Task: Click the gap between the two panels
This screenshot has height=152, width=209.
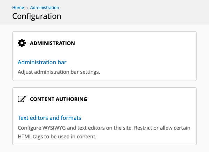Action: pyautogui.click(x=104, y=84)
